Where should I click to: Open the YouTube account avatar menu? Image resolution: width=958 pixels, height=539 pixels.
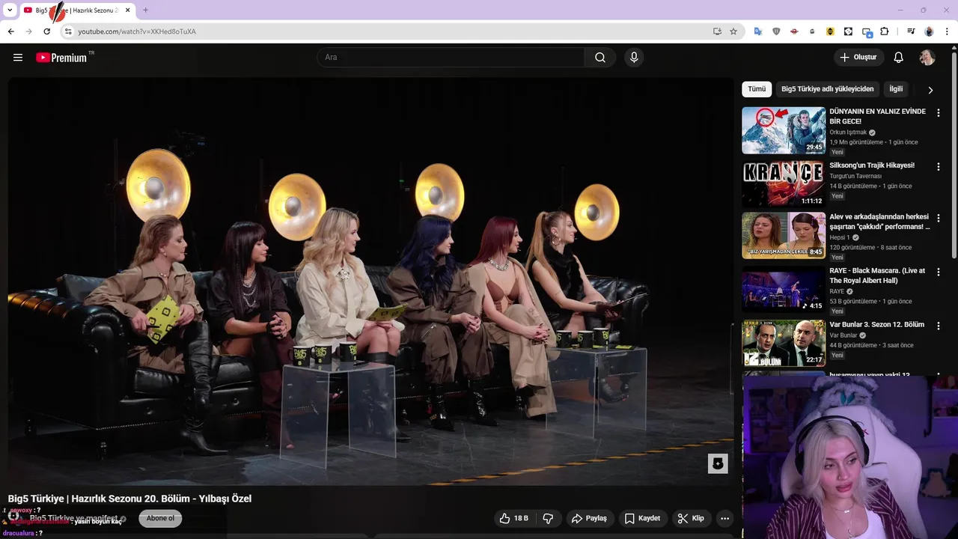[927, 58]
